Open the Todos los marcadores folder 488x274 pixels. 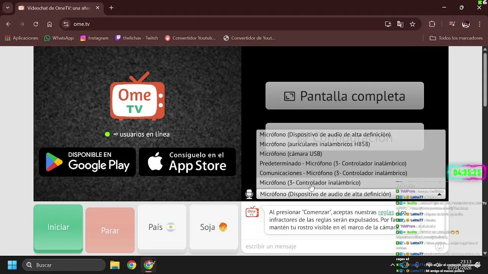pos(456,38)
